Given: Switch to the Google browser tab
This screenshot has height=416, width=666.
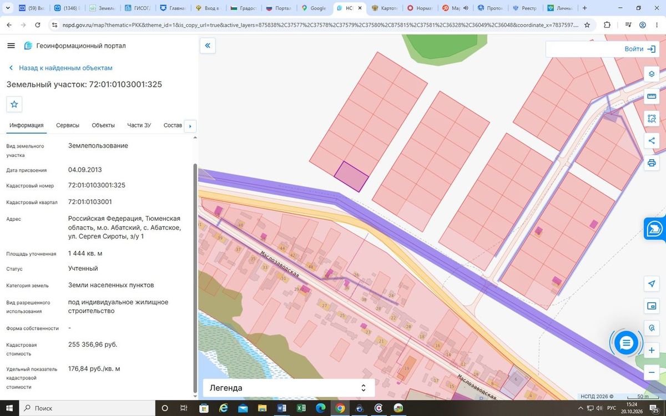Looking at the screenshot, I should [315, 8].
